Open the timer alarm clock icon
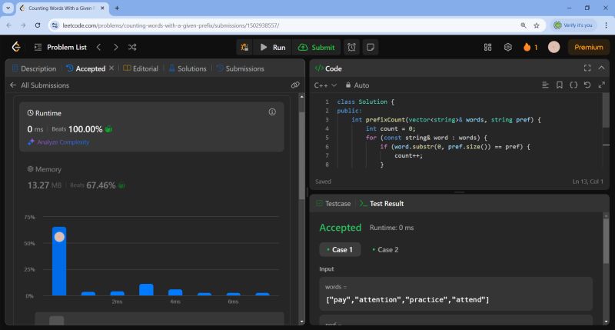Screen dimensions: 615x330 pyautogui.click(x=351, y=47)
